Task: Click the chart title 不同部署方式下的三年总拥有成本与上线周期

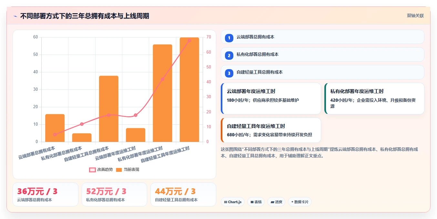Action: (x=85, y=16)
